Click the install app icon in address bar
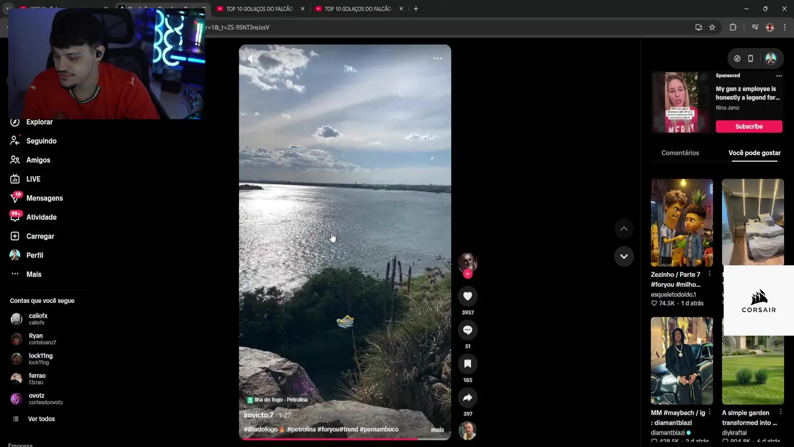This screenshot has width=794, height=447. 698,27
